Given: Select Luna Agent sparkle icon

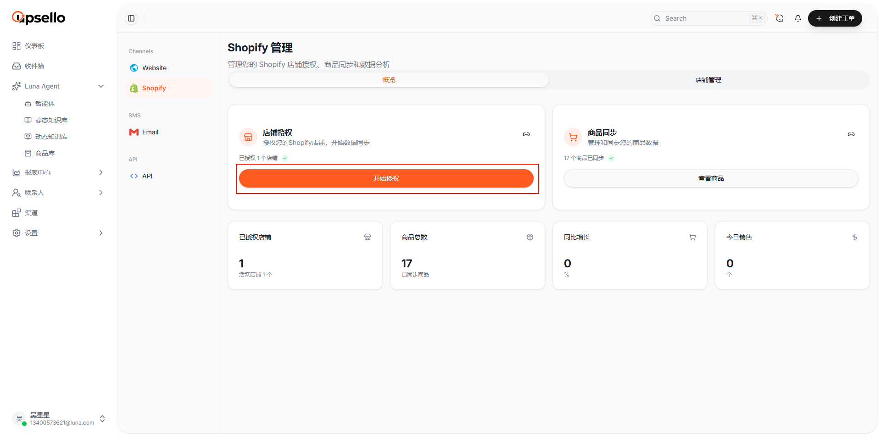Looking at the screenshot, I should tap(17, 86).
